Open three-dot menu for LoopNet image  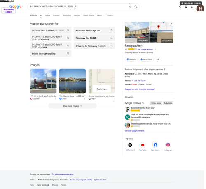pos(56,99)
